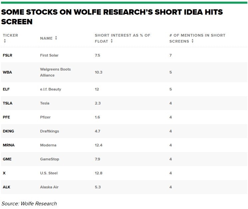Click the ALK ticker symbol
Image resolution: width=248 pixels, height=209 pixels.
(x=6, y=187)
